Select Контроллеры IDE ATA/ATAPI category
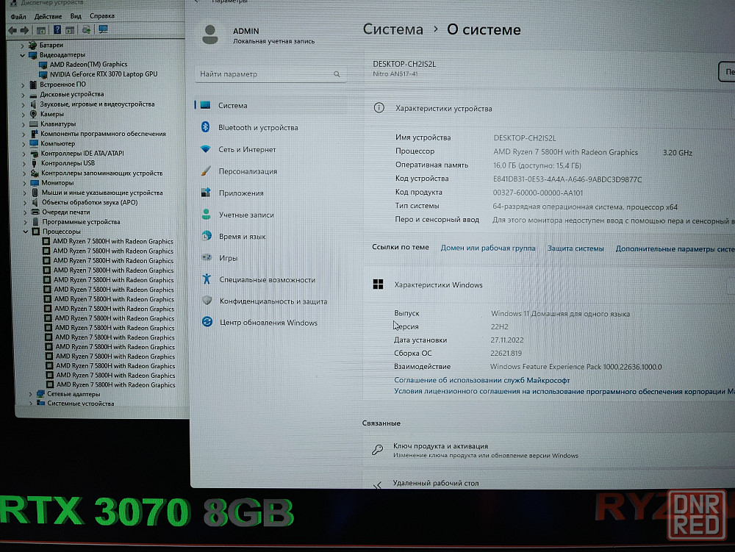 pyautogui.click(x=82, y=153)
